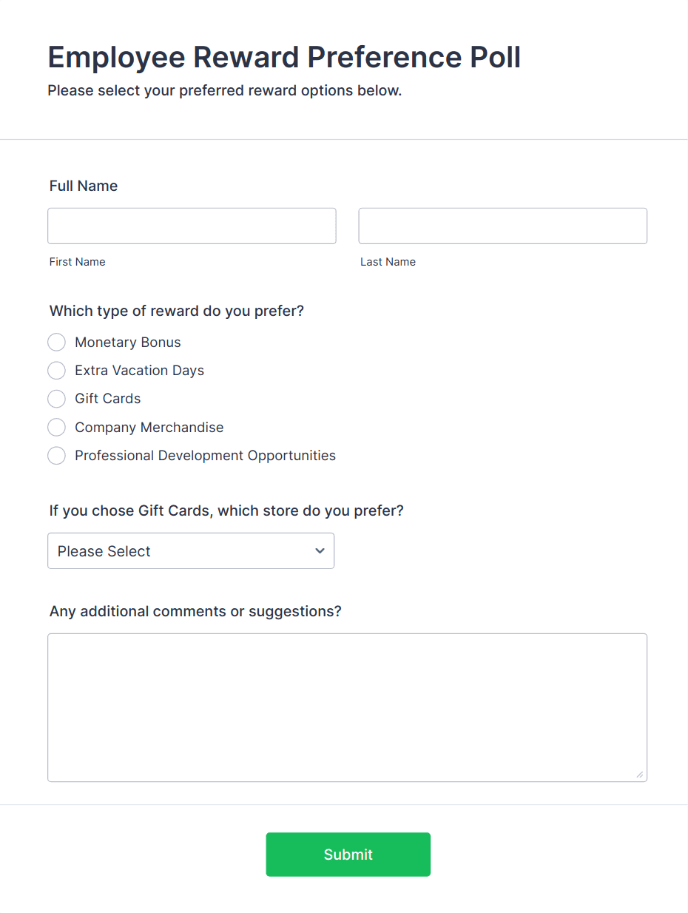Click the Submit button
This screenshot has height=913, width=688.
coord(348,854)
